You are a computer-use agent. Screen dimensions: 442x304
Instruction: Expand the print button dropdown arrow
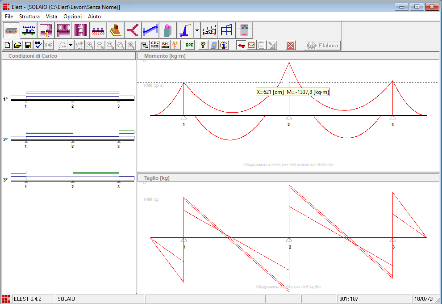tap(71, 46)
